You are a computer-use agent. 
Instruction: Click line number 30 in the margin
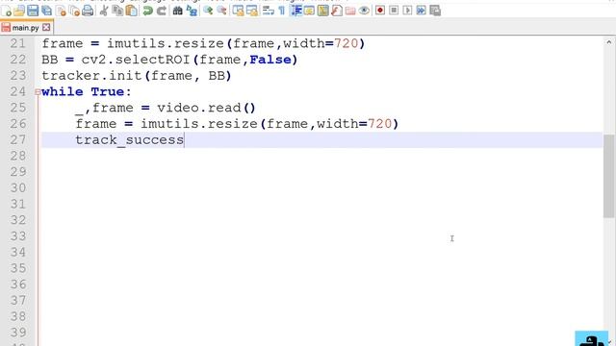[x=18, y=188]
